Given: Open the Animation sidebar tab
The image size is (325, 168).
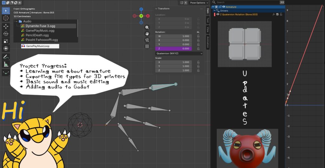Looking at the screenshot, I should [x=208, y=42].
